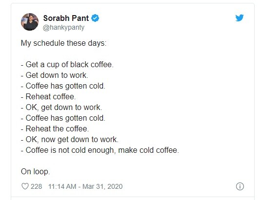Viewport: 260px width, 200px height.
Task: Open the tweet info circle icon
Action: point(240,186)
